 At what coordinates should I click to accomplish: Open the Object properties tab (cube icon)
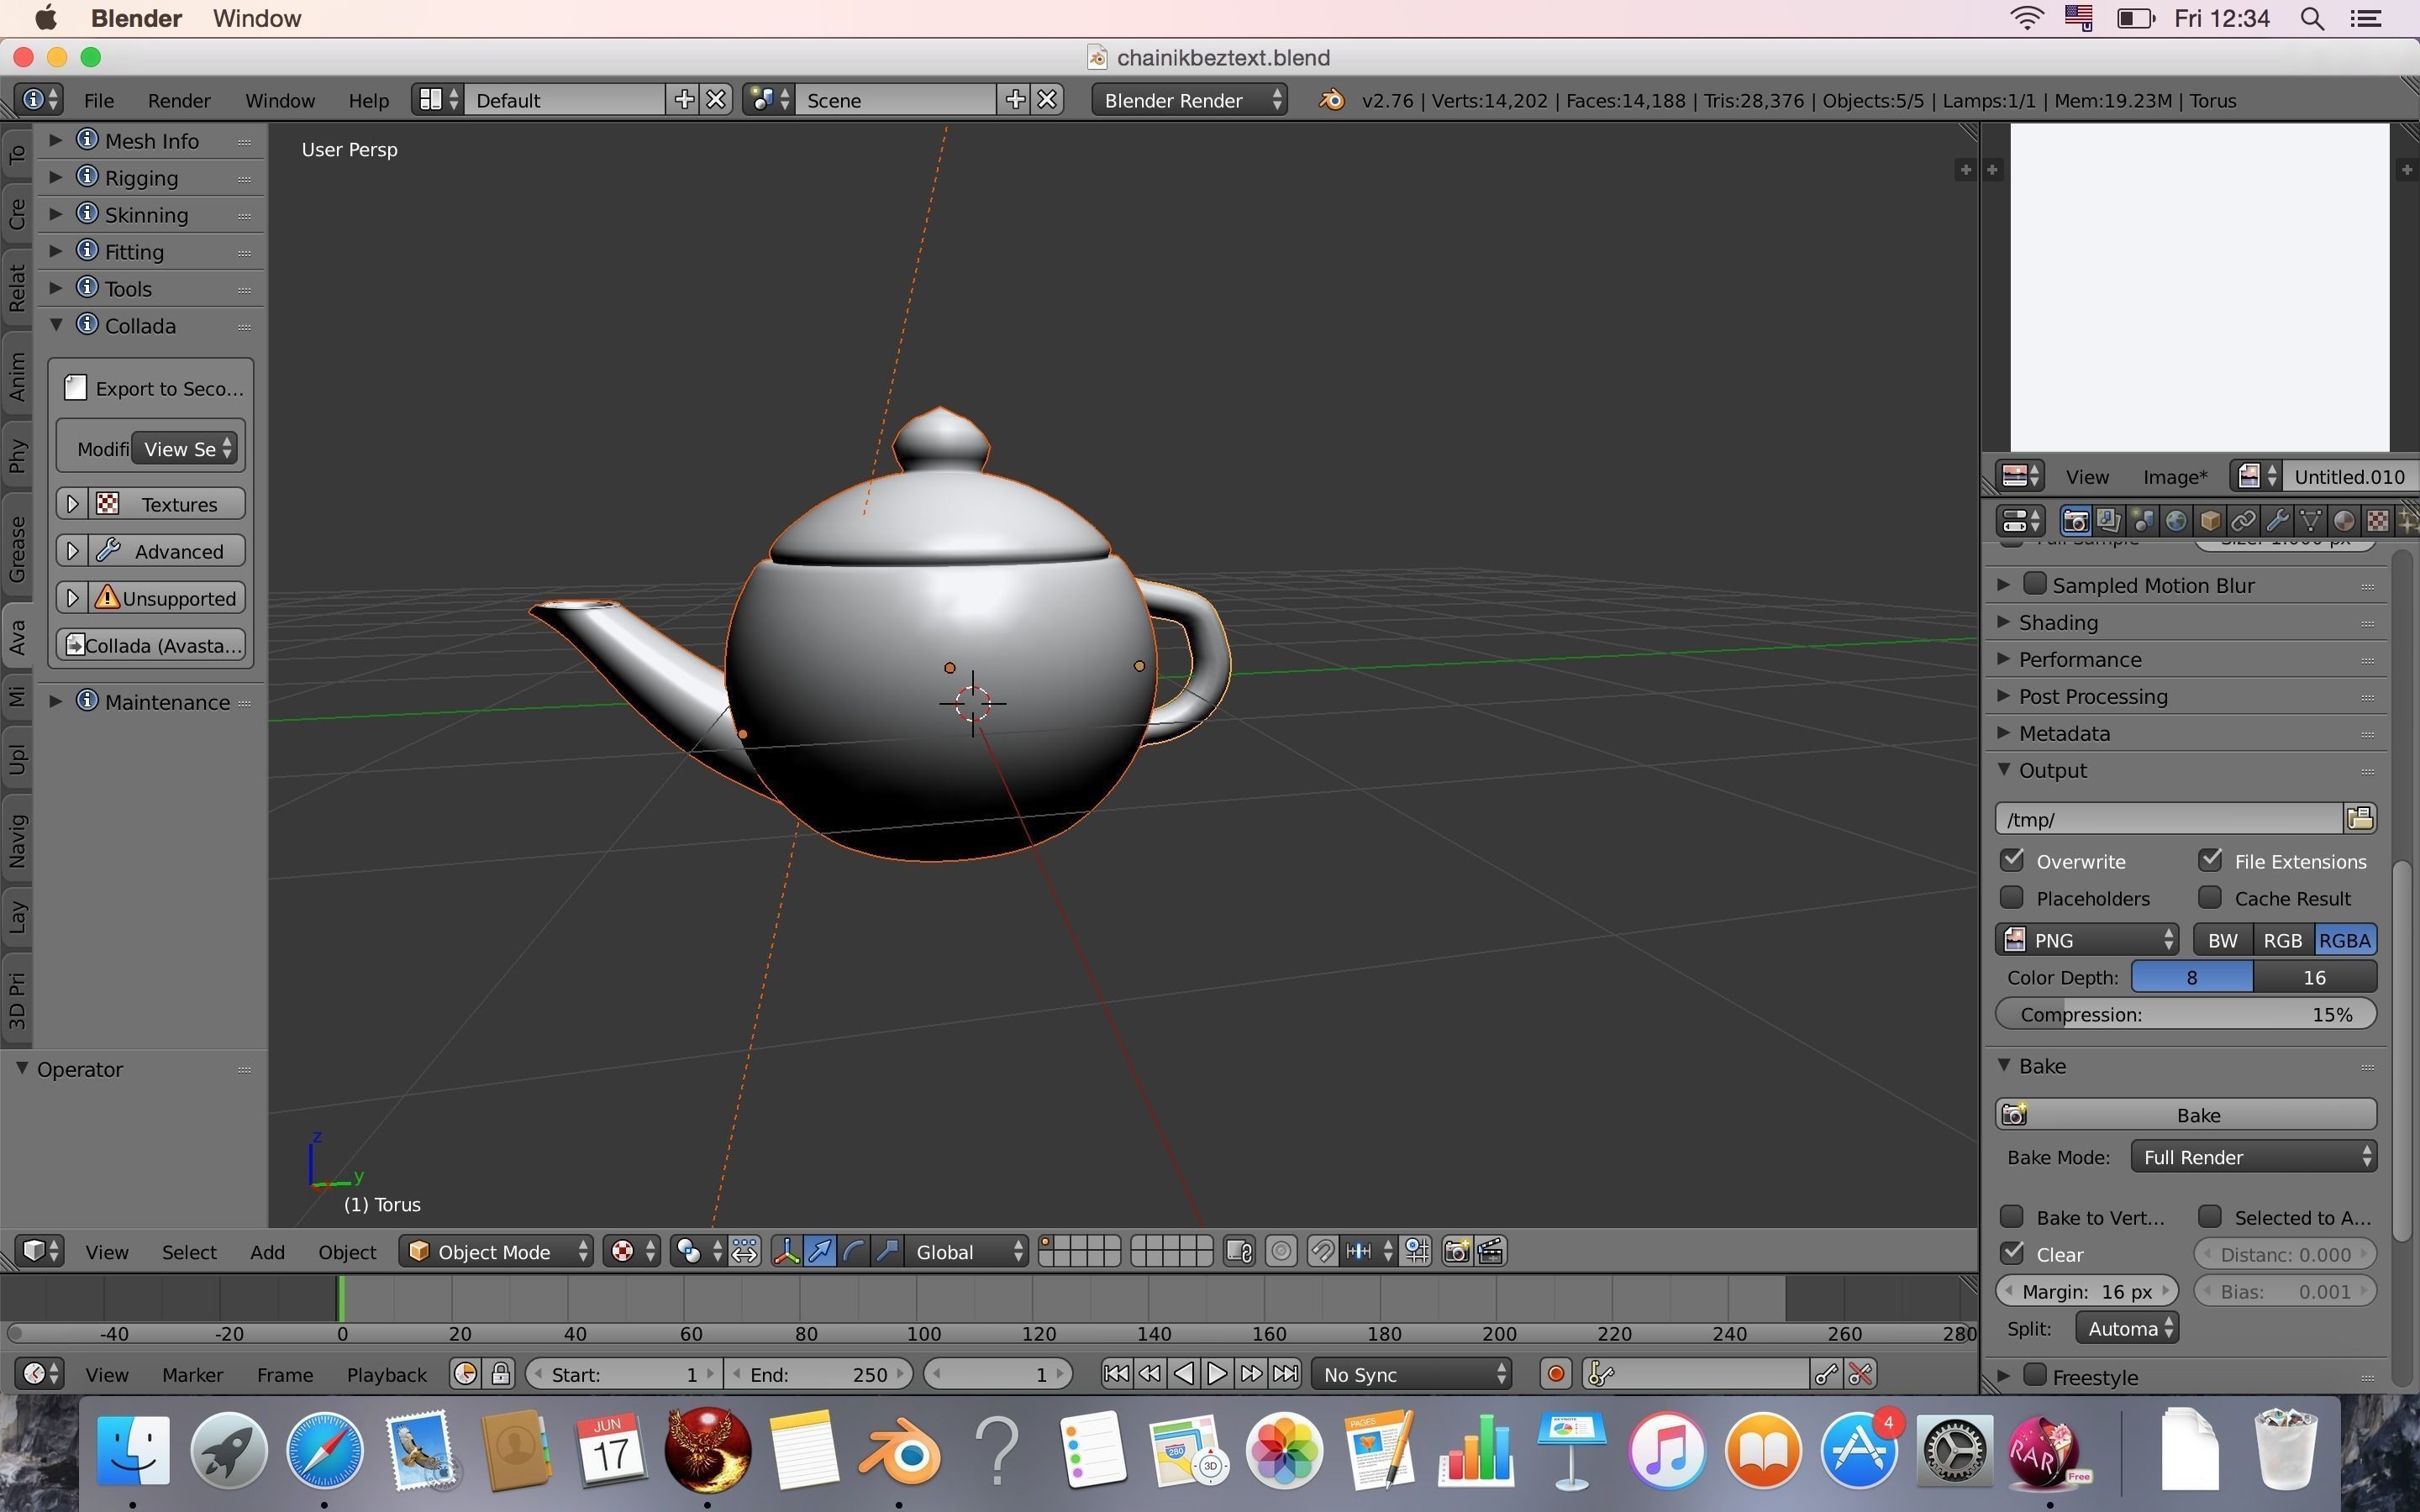pos(2210,521)
